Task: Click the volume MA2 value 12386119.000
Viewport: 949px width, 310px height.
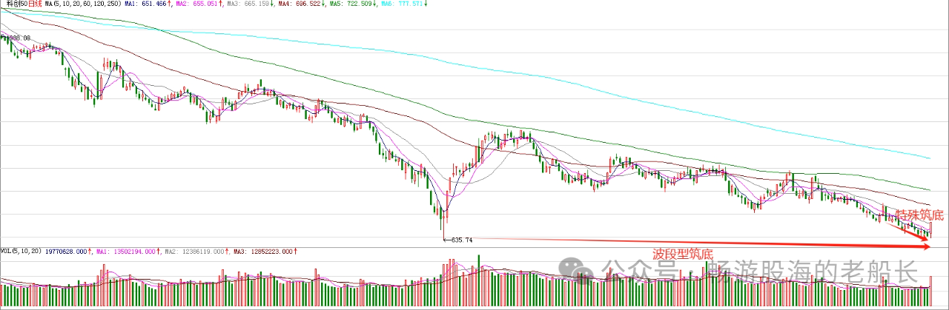Action: point(202,252)
